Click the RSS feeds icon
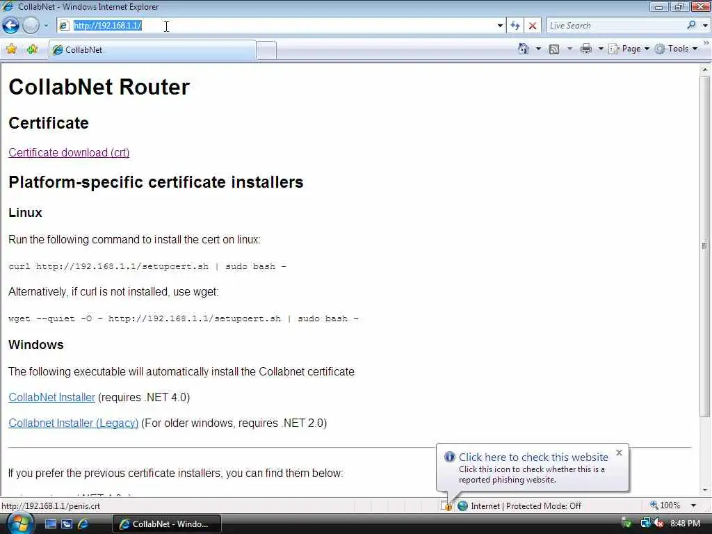This screenshot has height=534, width=712. (x=554, y=49)
